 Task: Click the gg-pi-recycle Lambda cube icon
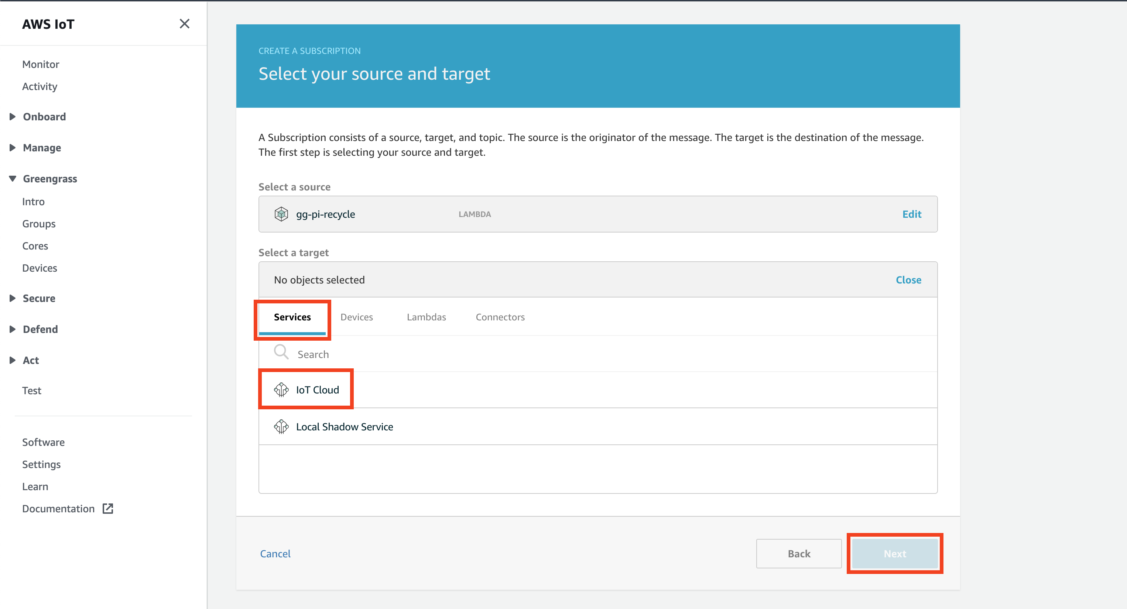281,214
